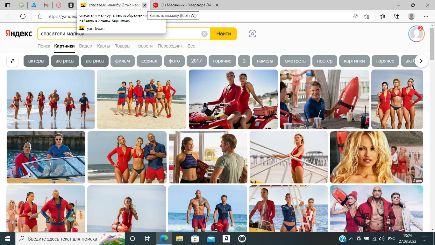Viewport: 435px width, 245px height.
Task: Clear the search query with the X icon
Action: pos(204,33)
